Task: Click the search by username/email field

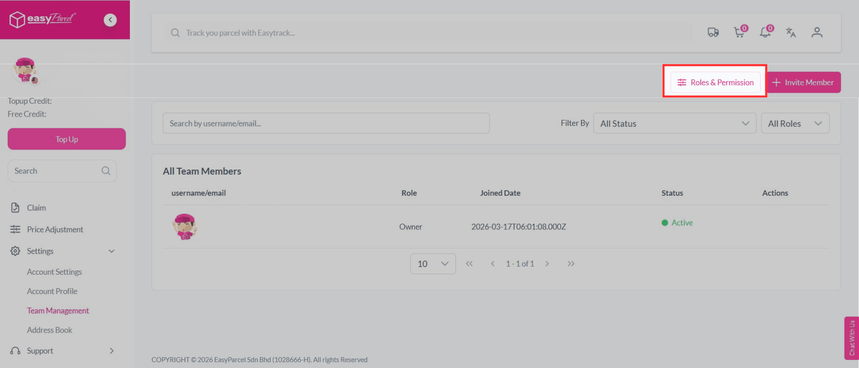Action: [x=326, y=123]
